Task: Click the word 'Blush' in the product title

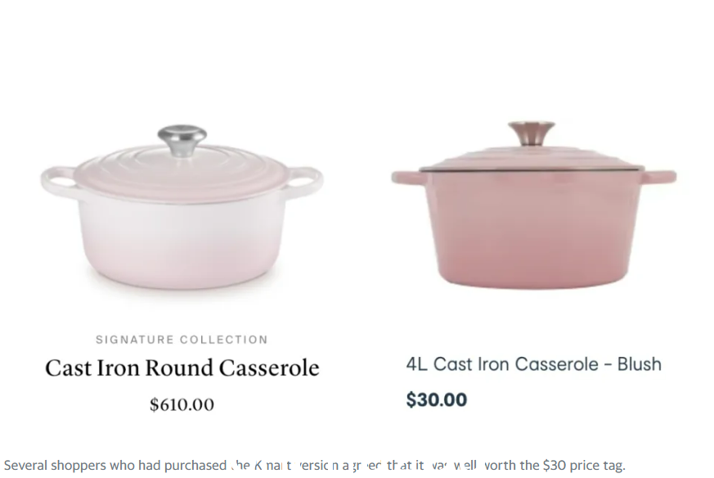Action: point(640,364)
